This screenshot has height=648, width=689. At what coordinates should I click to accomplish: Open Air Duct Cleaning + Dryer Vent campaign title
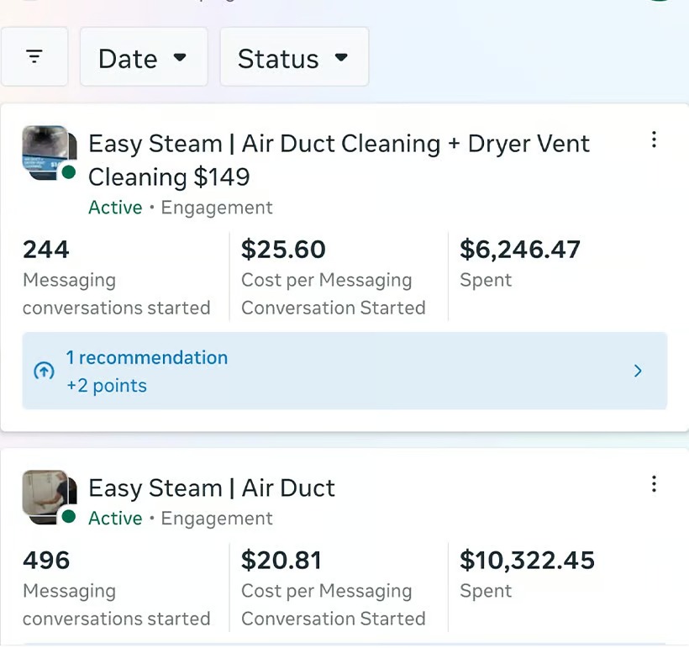pos(339,160)
